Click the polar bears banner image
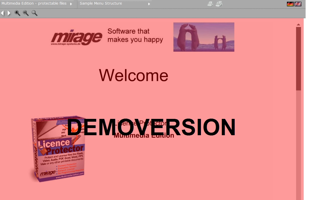The height and width of the screenshot is (200, 318). click(x=204, y=37)
